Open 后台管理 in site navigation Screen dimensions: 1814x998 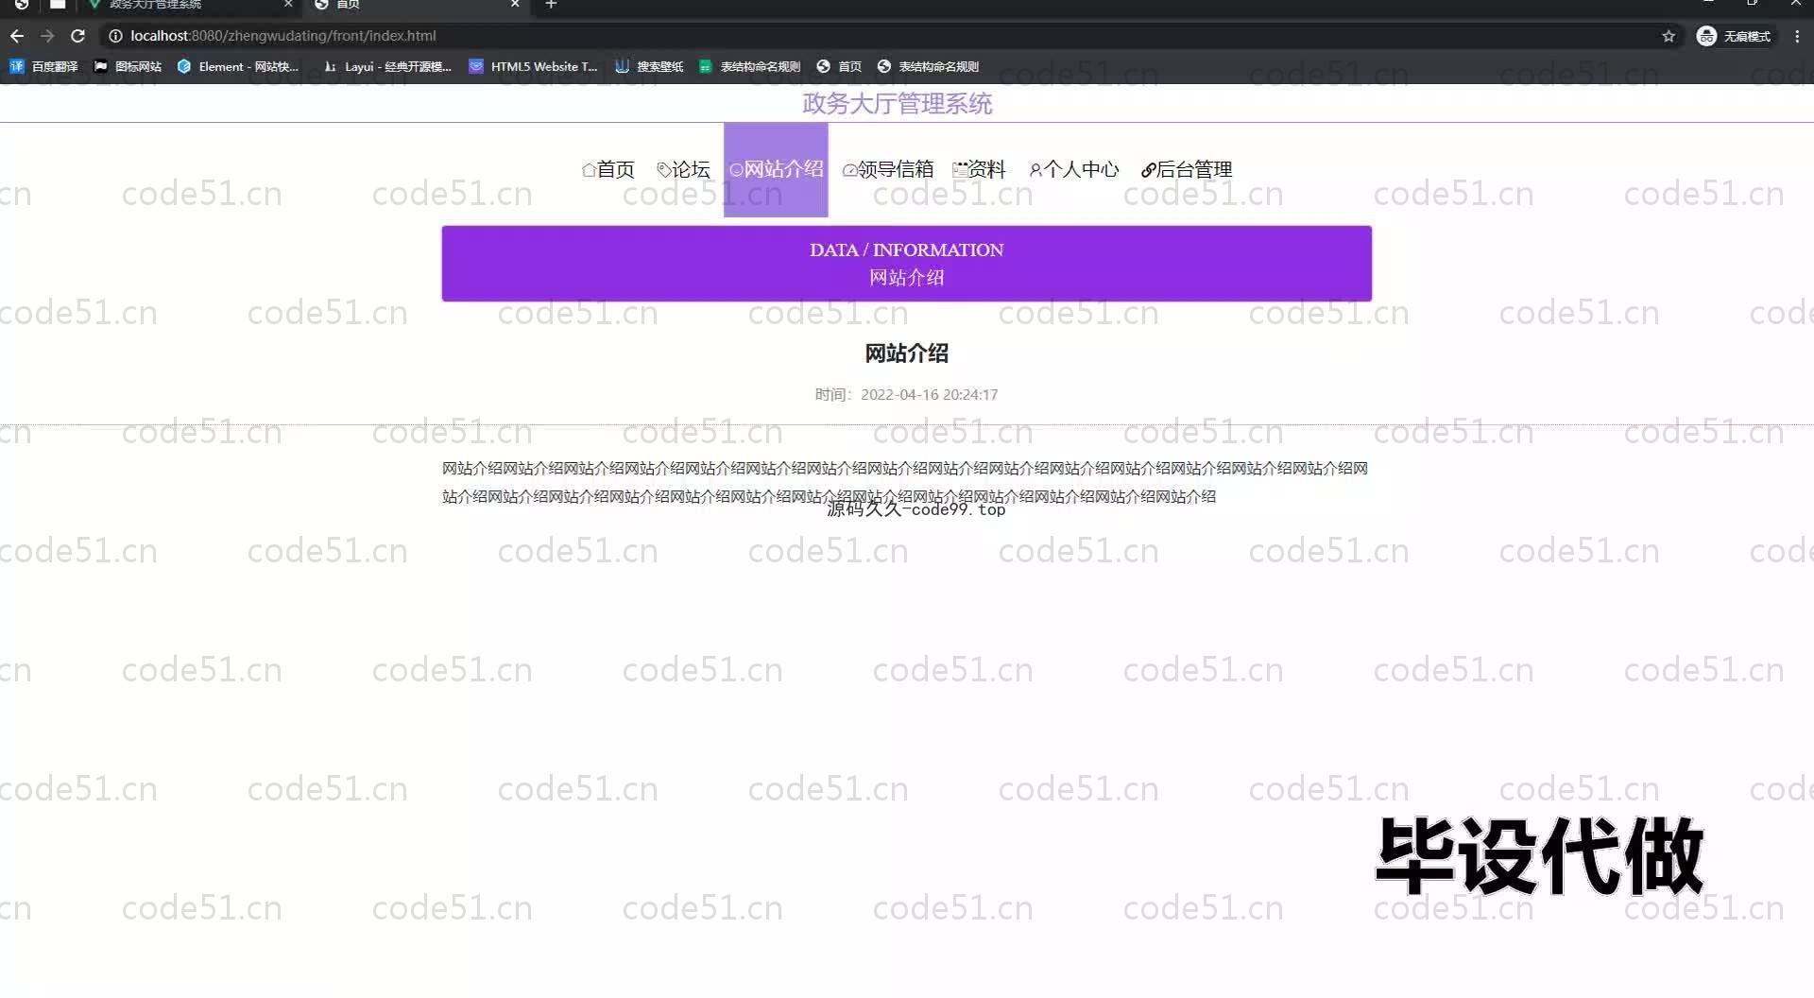[1187, 169]
